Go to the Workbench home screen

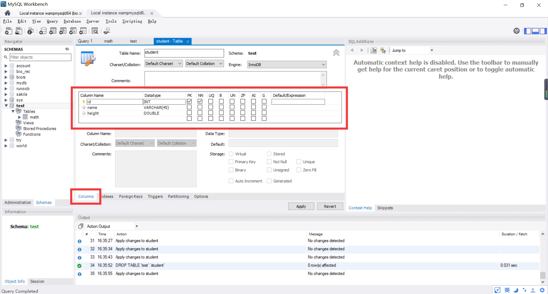click(x=8, y=13)
